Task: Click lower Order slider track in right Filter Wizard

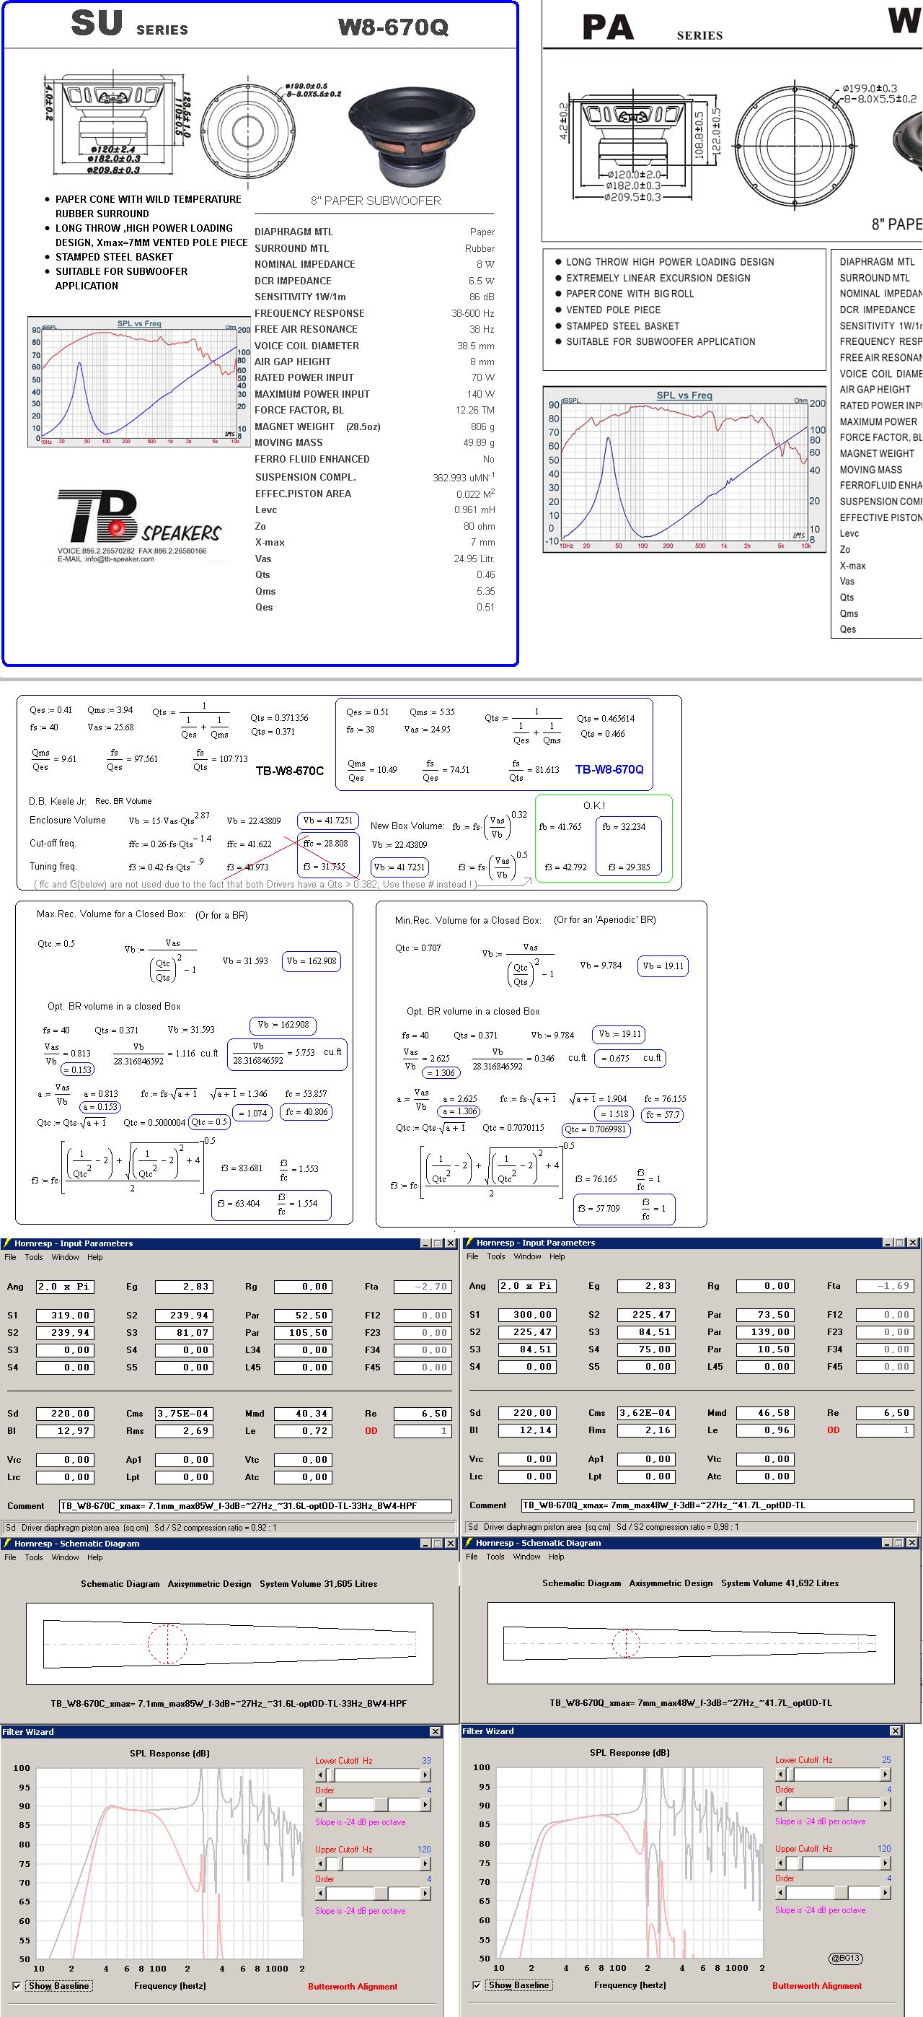Action: coord(832,1892)
